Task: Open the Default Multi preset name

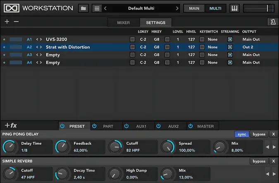Action: (141, 8)
